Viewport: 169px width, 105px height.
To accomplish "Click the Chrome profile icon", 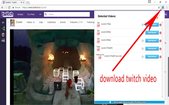I will (149, 2).
